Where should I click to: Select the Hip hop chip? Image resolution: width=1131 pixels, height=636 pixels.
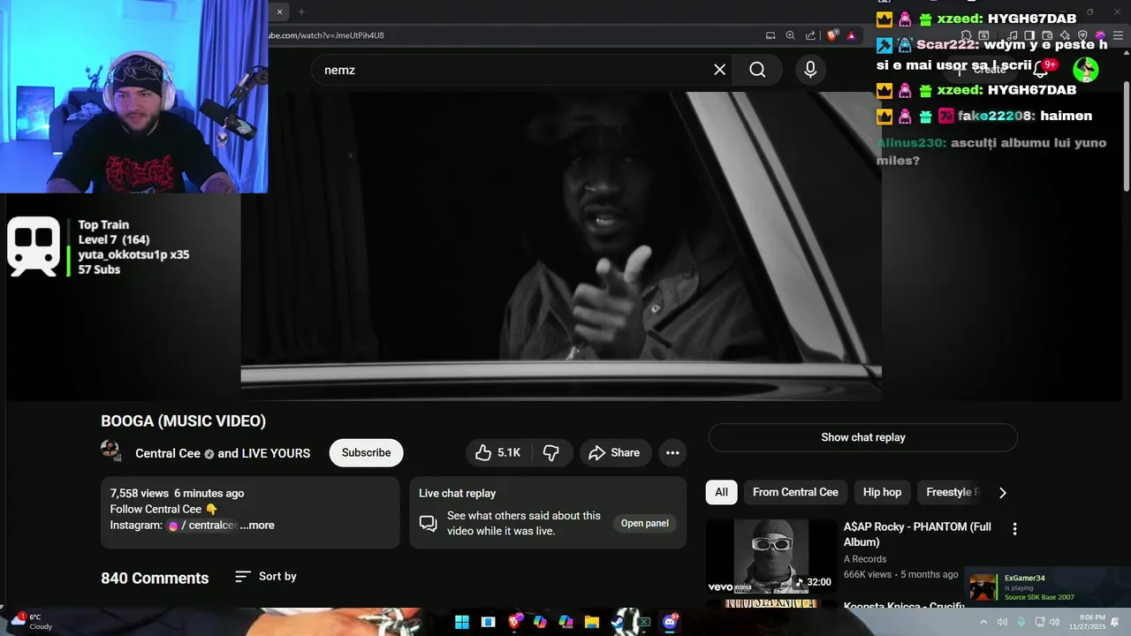tap(883, 492)
